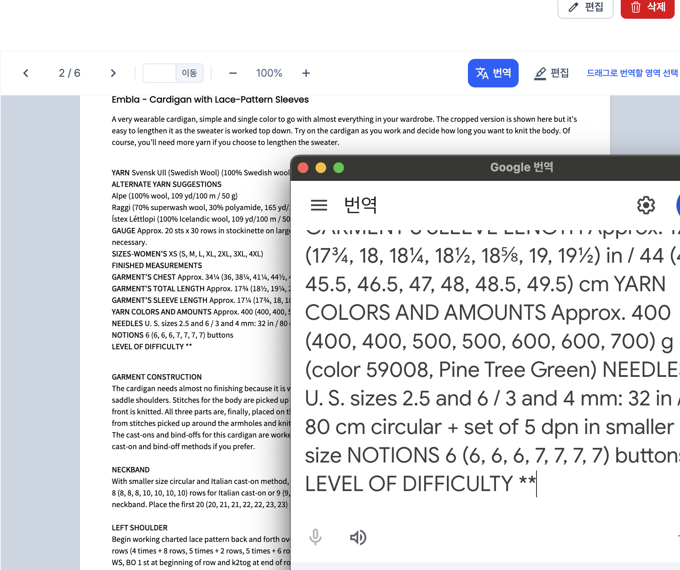
Task: Click the page number input box
Action: (x=160, y=73)
